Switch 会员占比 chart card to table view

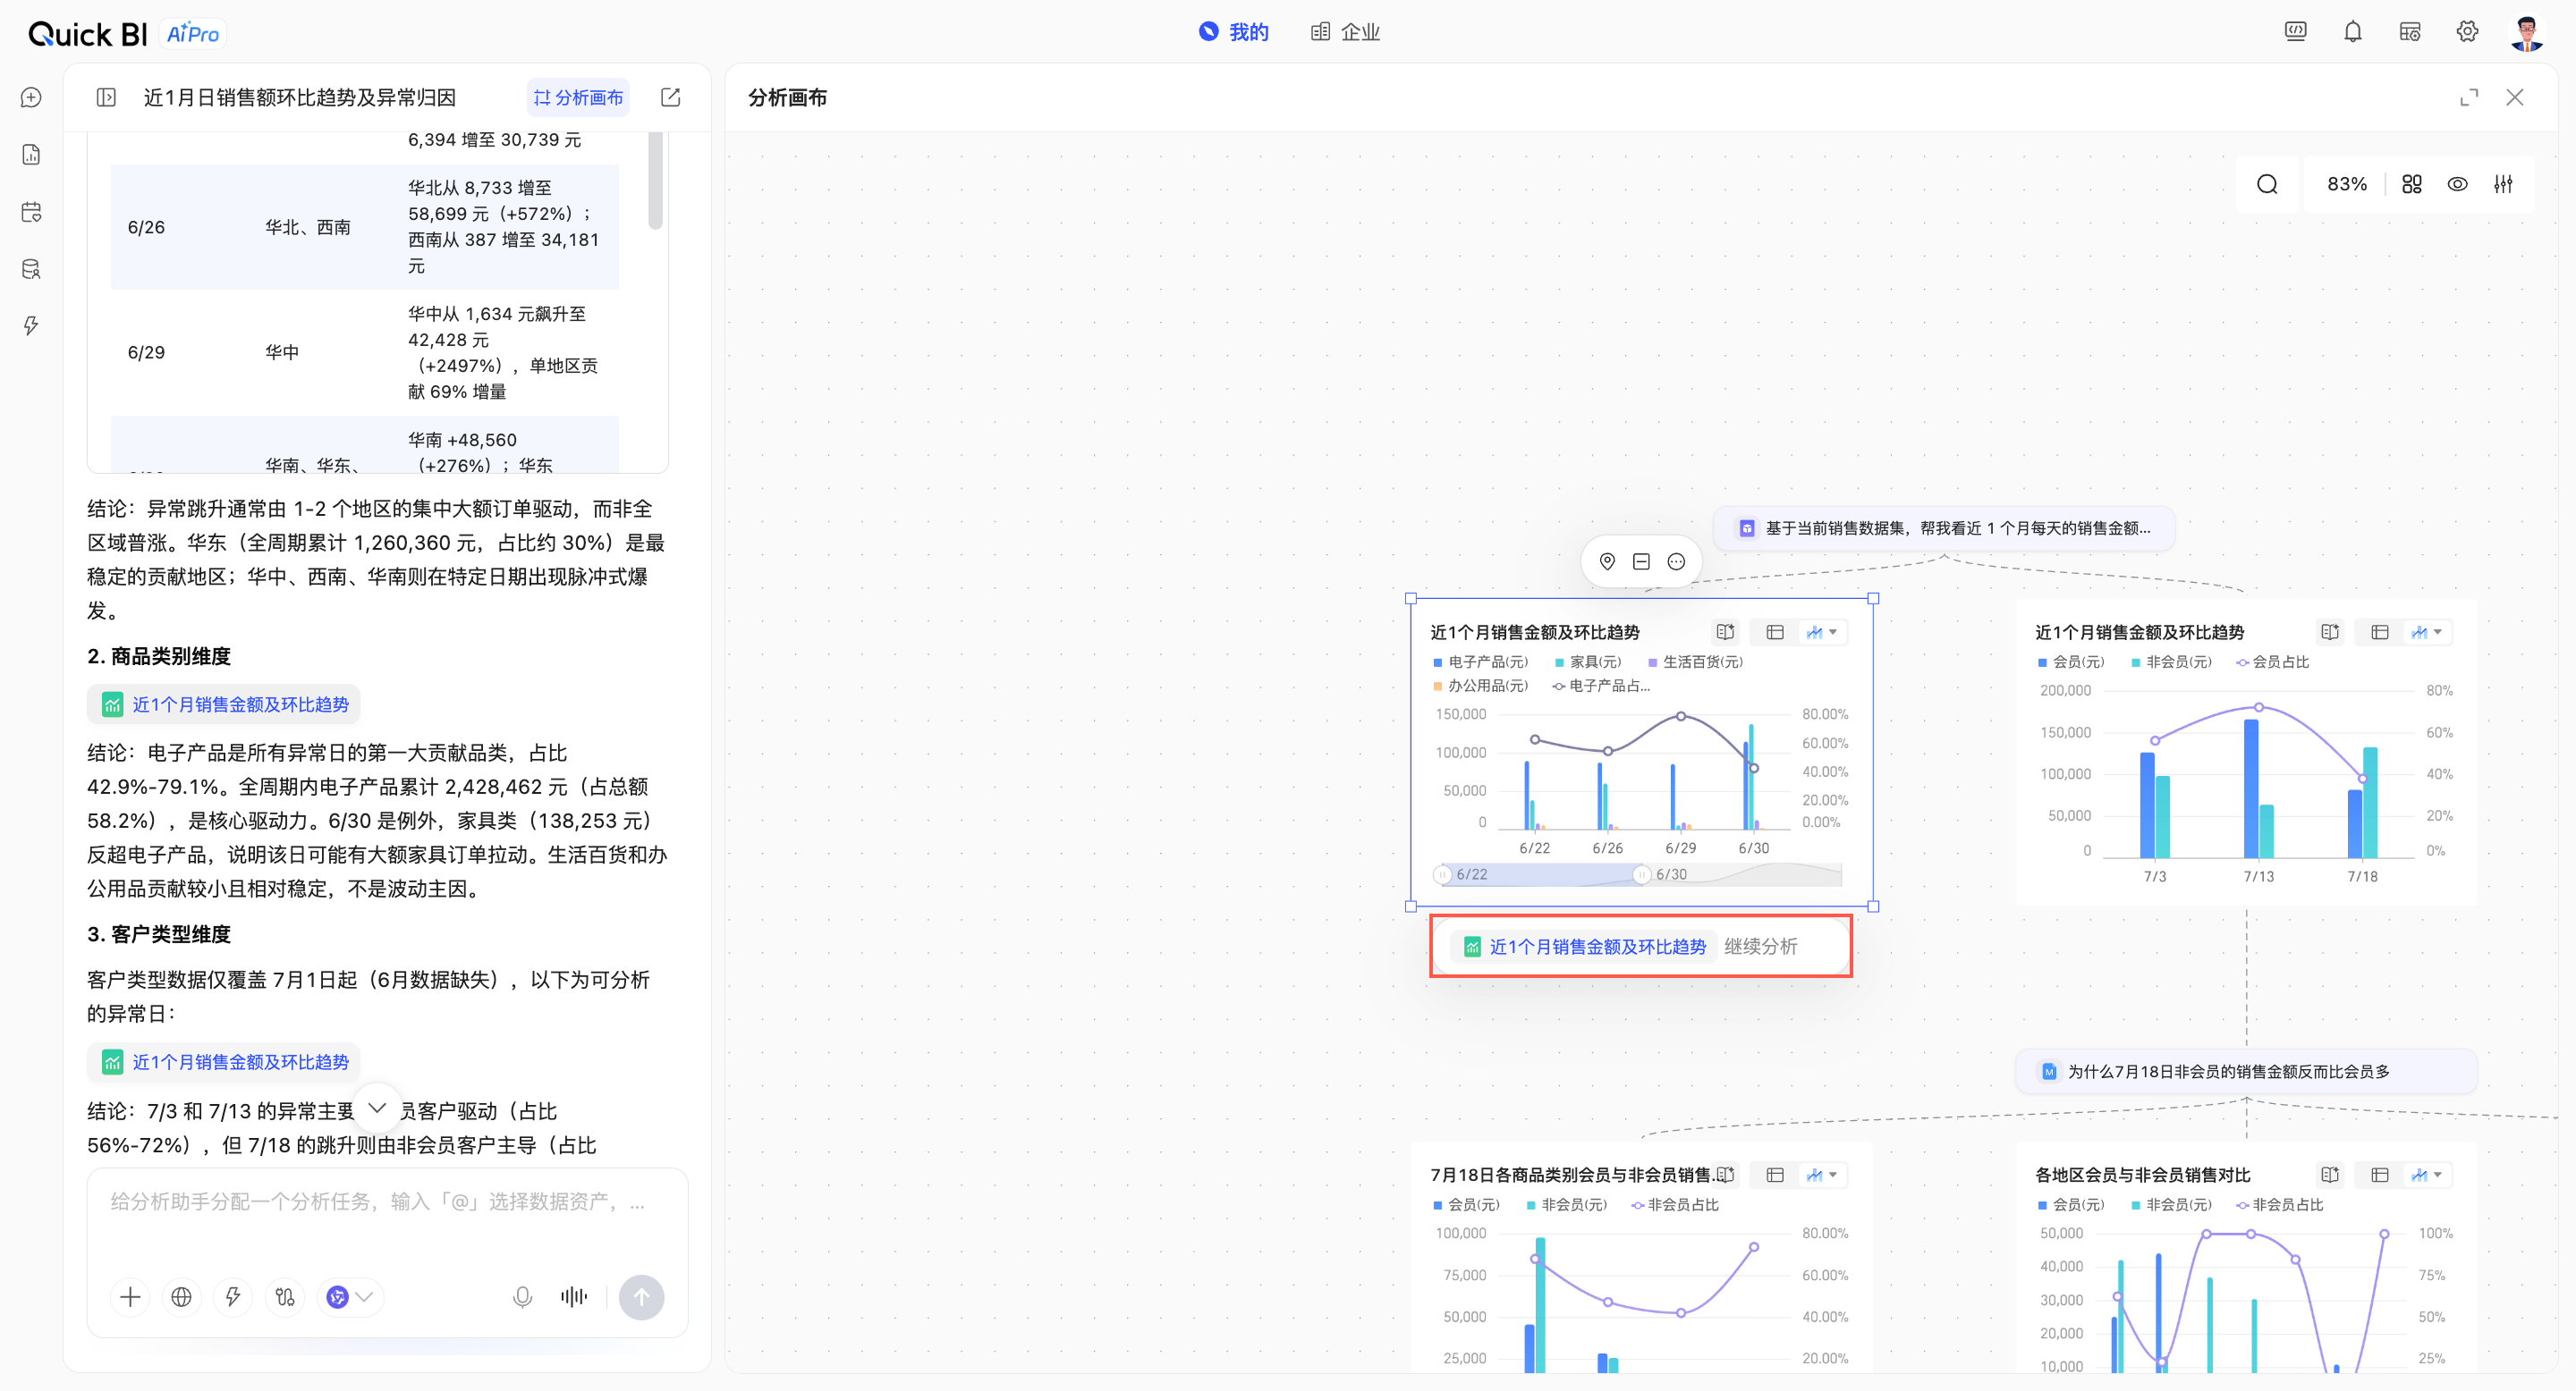[x=2380, y=631]
